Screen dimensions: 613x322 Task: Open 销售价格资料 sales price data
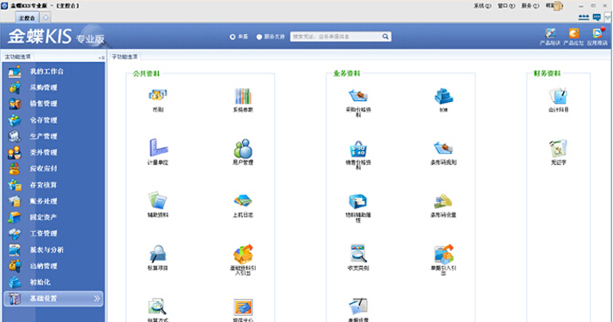coord(358,154)
